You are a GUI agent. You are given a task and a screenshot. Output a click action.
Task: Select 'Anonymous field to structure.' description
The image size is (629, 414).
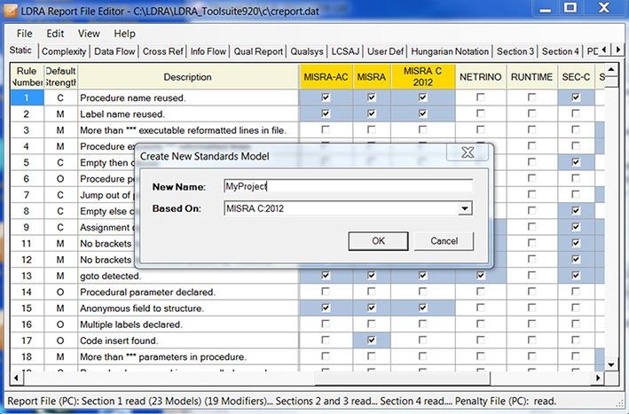[x=142, y=309]
